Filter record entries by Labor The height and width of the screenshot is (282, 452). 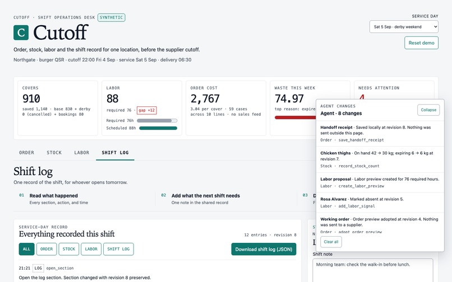91,249
